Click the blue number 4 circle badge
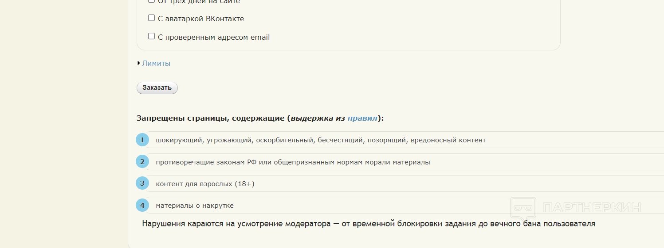 [142, 205]
